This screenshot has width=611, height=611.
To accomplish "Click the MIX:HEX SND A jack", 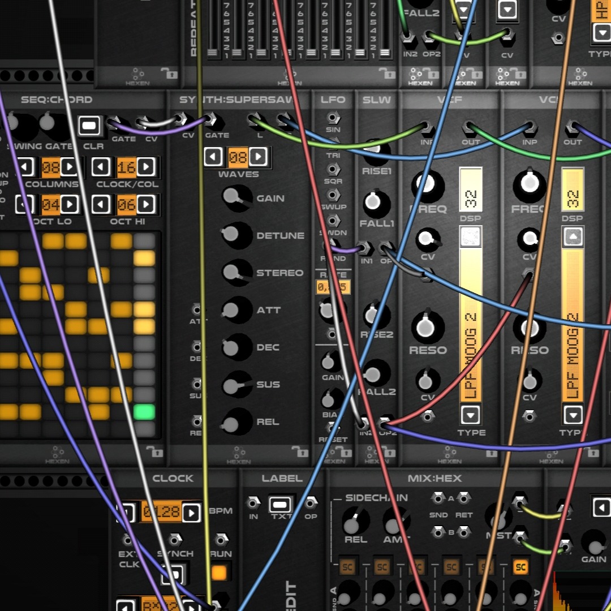I will [438, 498].
